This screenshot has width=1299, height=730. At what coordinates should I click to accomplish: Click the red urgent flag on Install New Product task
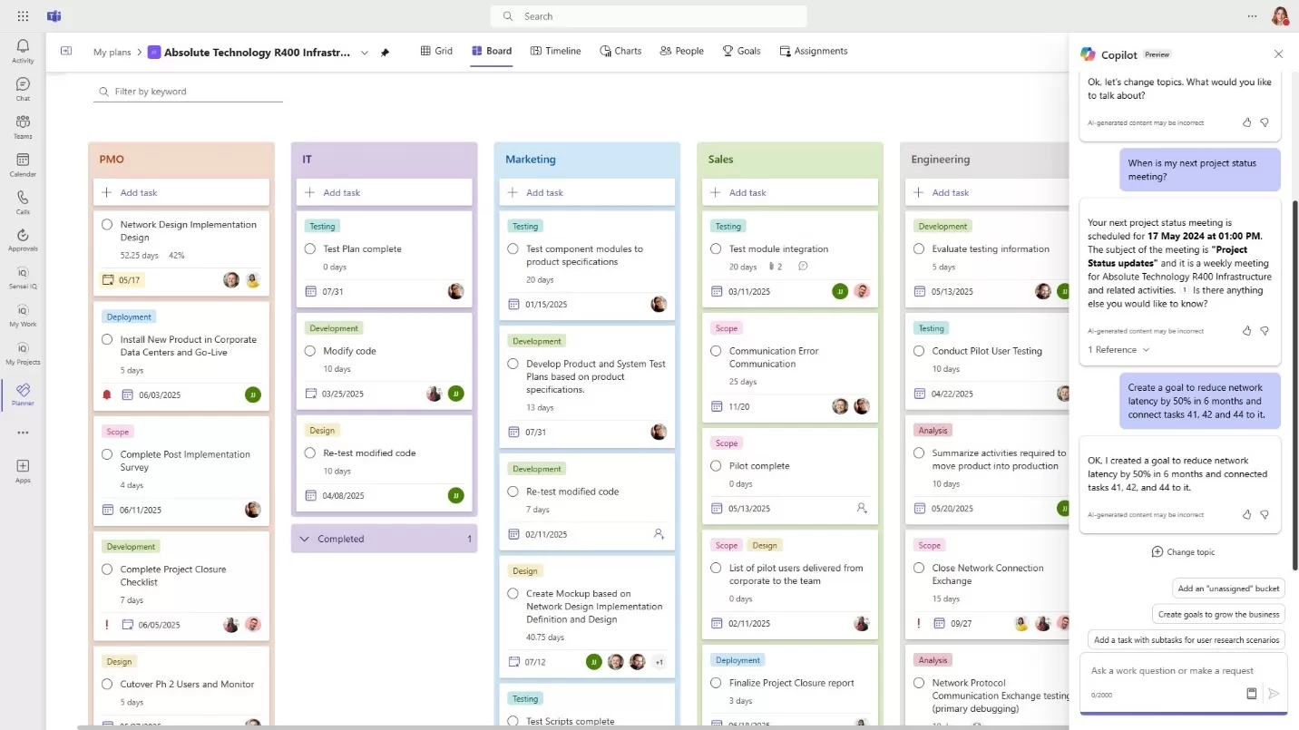click(106, 394)
